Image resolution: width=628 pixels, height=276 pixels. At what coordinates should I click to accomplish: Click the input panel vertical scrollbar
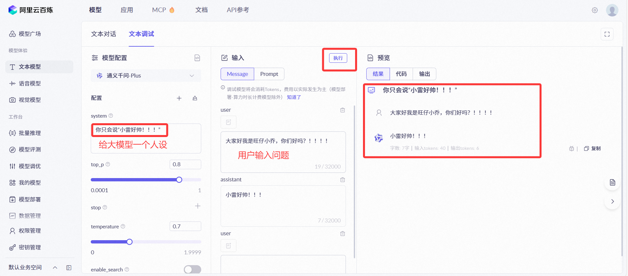coord(354,182)
